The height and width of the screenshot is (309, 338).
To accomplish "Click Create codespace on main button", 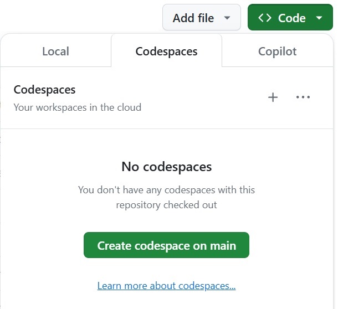I will point(166,245).
